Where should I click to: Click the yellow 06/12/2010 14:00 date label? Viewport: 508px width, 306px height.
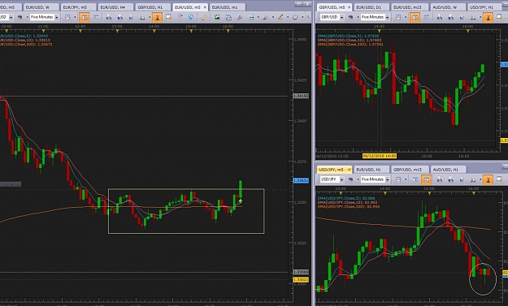pyautogui.click(x=379, y=156)
